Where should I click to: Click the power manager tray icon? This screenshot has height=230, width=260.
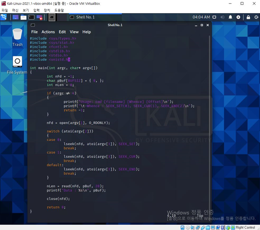pyautogui.click(x=238, y=17)
